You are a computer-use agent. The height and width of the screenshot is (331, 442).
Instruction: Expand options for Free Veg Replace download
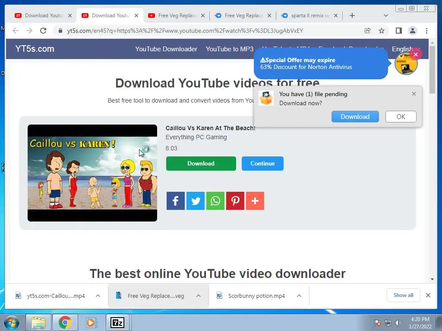click(199, 296)
